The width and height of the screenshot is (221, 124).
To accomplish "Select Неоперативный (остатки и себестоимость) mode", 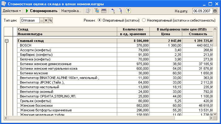I will (144, 20).
